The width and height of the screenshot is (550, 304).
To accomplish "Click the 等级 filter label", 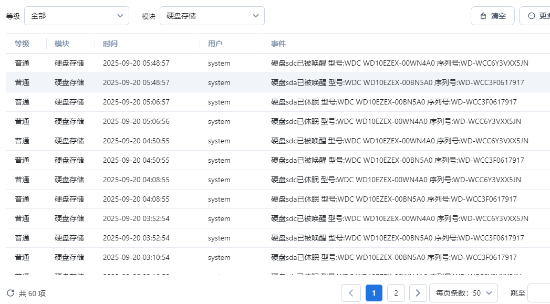I will 13,16.
